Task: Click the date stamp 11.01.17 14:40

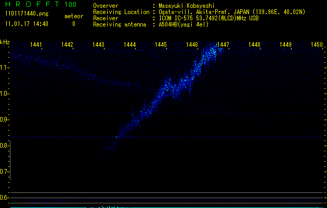Action: tap(27, 24)
